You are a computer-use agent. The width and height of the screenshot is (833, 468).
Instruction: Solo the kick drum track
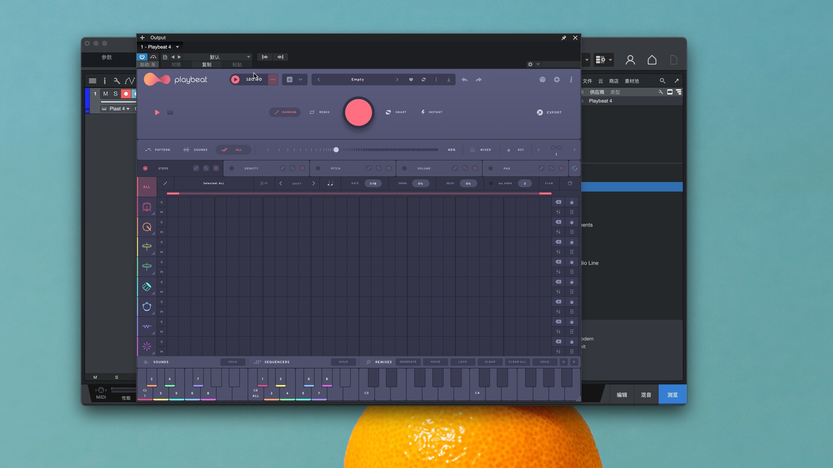point(161,202)
